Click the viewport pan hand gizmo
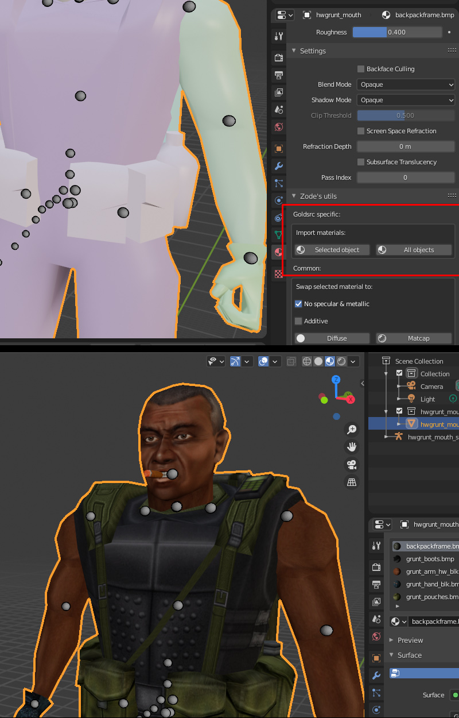The width and height of the screenshot is (459, 718). coord(352,447)
